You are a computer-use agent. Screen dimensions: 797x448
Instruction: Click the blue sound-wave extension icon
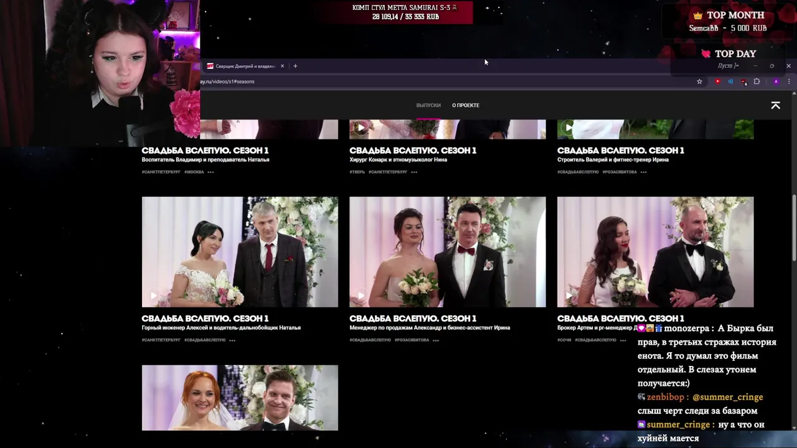click(x=730, y=82)
